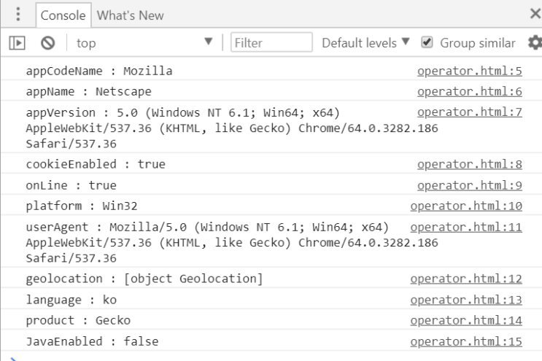Select the geolocation log message
The width and height of the screenshot is (542, 361).
(144, 279)
